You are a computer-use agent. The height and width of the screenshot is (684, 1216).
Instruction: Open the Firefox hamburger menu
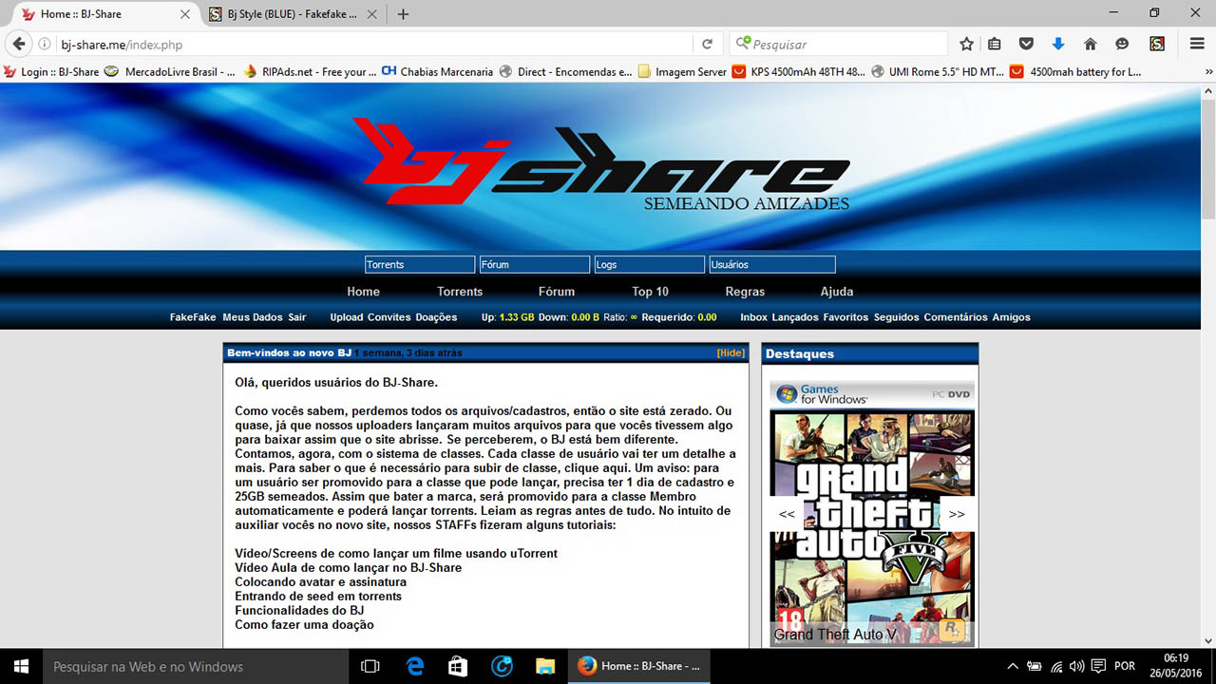pos(1197,45)
